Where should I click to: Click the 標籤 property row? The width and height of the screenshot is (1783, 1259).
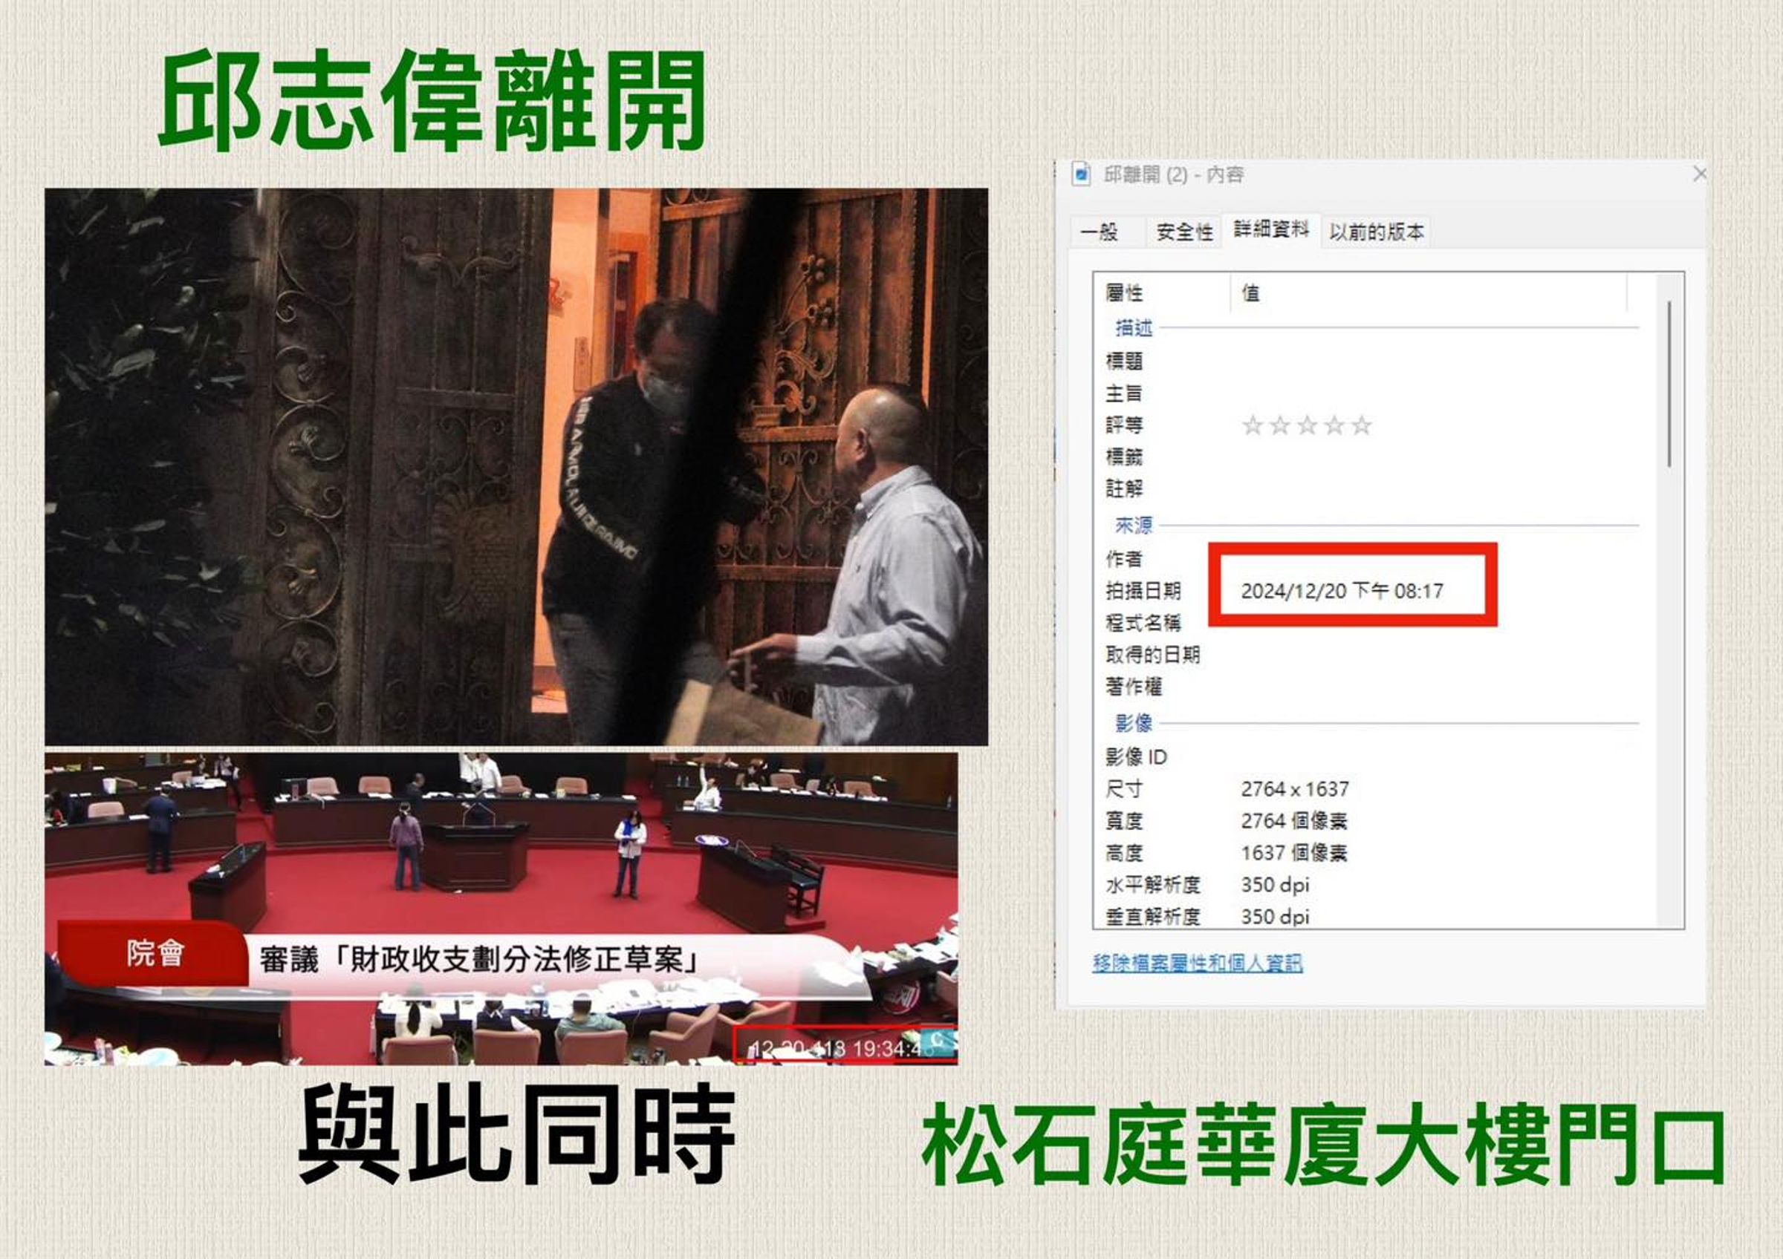pyautogui.click(x=1371, y=457)
